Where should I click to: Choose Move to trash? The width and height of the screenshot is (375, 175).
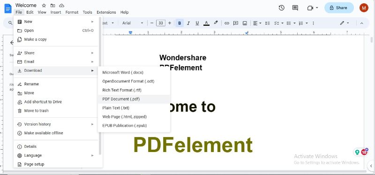(x=56, y=111)
